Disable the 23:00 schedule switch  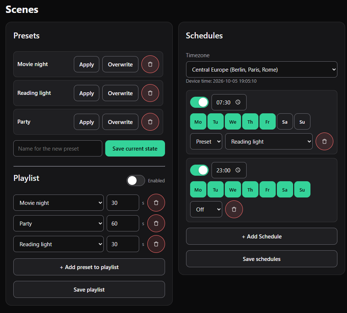pyautogui.click(x=199, y=170)
